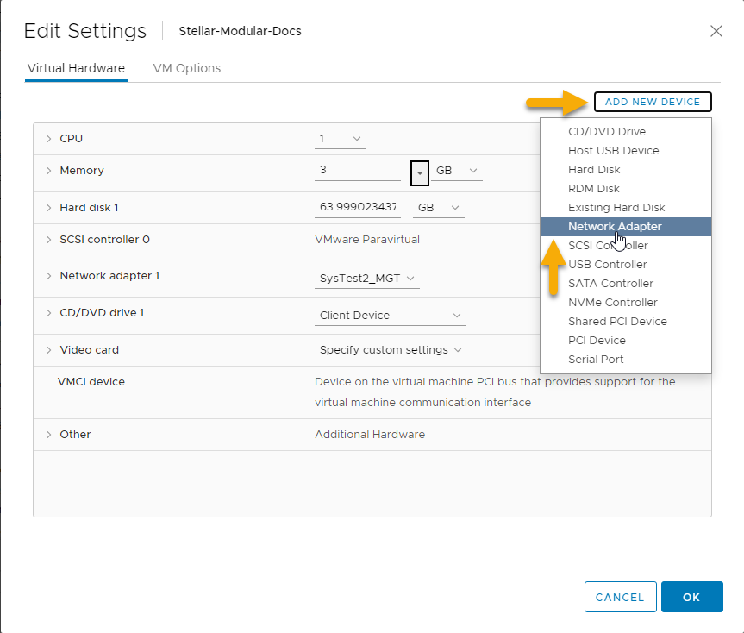The width and height of the screenshot is (744, 633).
Task: Open the SysTest2_MGT network dropdown
Action: pyautogui.click(x=367, y=279)
